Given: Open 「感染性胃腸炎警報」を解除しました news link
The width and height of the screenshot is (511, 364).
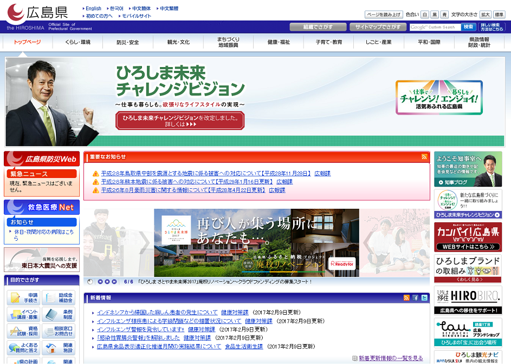Looking at the screenshot, I should click(139, 337).
